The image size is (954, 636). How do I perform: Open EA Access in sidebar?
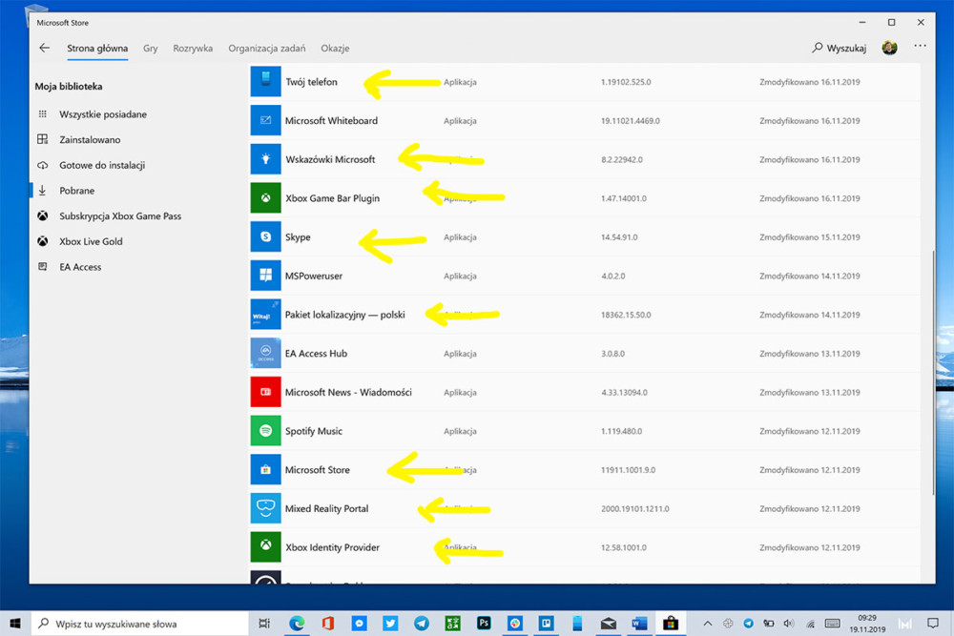click(x=80, y=267)
